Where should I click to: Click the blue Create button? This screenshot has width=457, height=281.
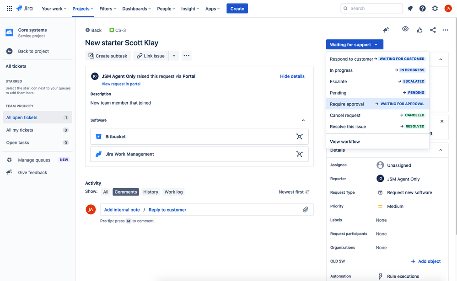click(237, 8)
